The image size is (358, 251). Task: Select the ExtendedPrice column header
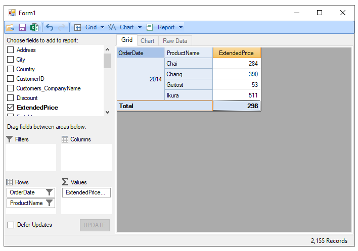(237, 53)
